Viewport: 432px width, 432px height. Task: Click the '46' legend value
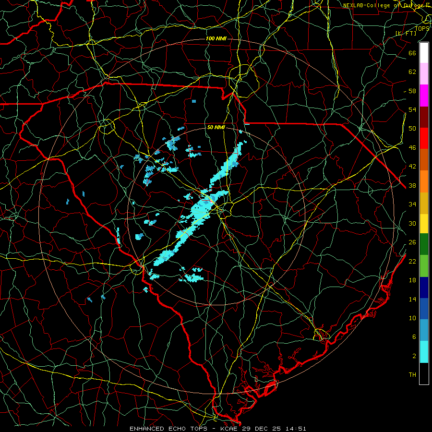click(412, 148)
